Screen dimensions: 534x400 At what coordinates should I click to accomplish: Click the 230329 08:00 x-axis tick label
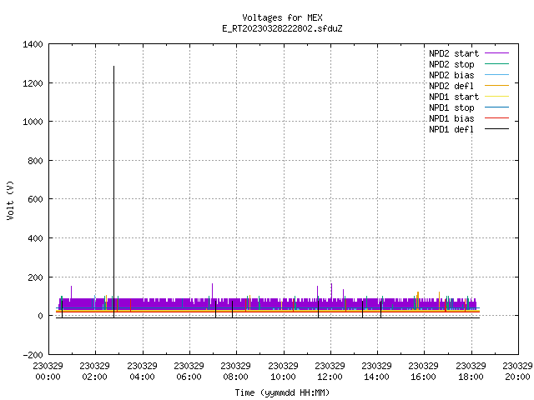[x=235, y=372]
